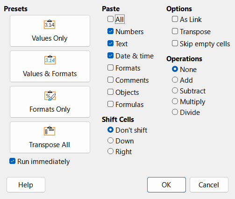
Task: Check the As Link option
Action: click(175, 19)
